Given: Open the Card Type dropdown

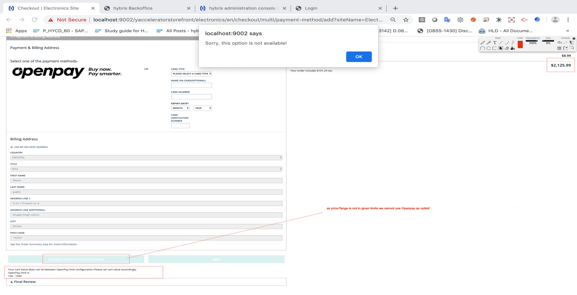Looking at the screenshot, I should (191, 74).
